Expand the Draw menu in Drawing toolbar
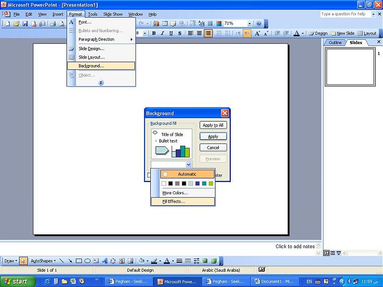383x287 pixels. [x=11, y=261]
